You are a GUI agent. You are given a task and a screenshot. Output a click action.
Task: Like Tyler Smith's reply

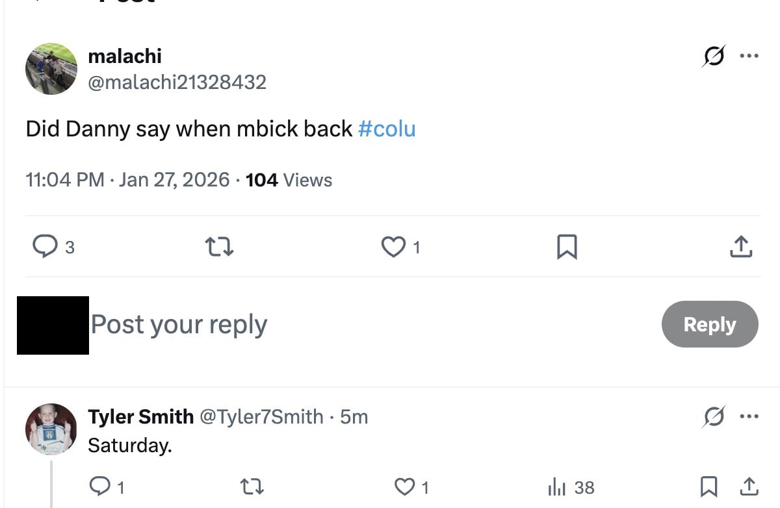(405, 487)
